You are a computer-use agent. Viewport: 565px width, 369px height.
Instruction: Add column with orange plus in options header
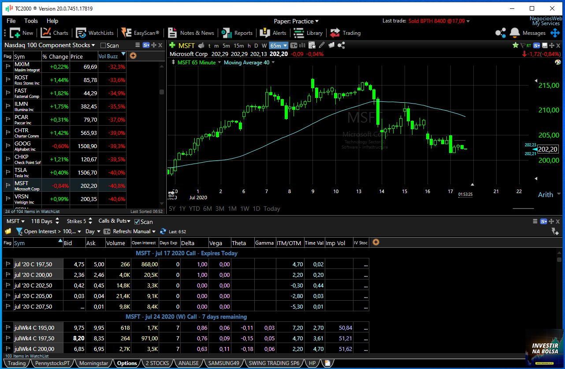(375, 242)
